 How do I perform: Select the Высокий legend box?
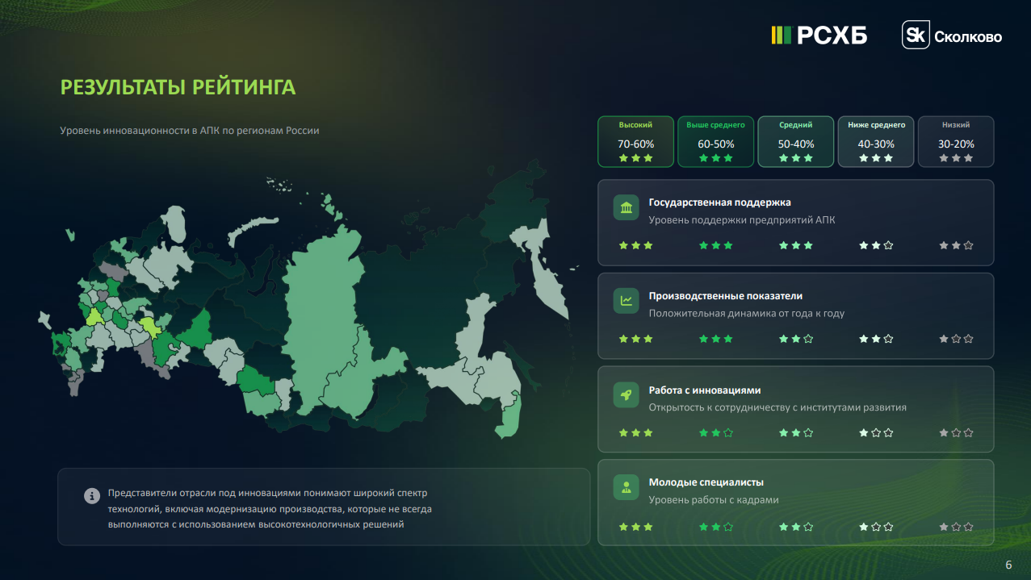pyautogui.click(x=635, y=141)
